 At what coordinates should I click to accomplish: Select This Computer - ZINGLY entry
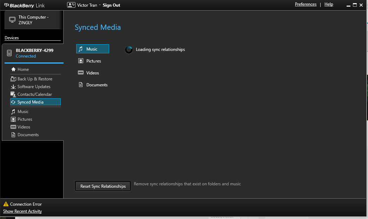pyautogui.click(x=34, y=20)
